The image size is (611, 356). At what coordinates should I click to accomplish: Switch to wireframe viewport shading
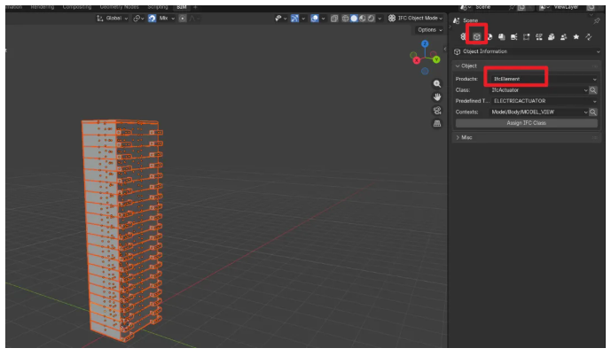[x=345, y=19]
